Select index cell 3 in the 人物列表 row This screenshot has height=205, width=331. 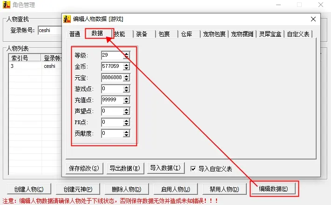click(25, 66)
